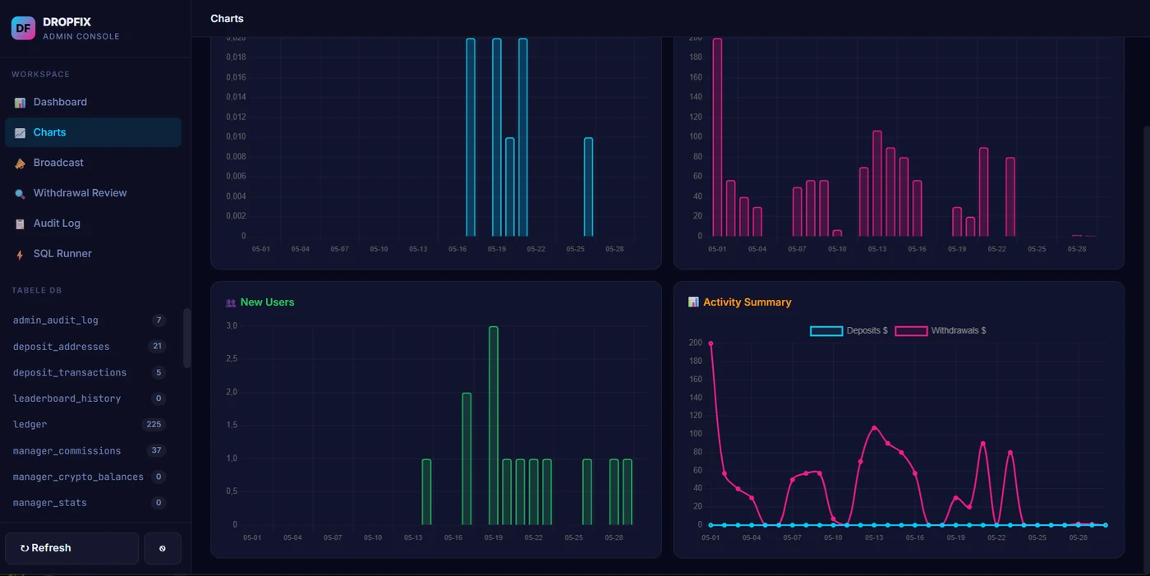Open the ledger table
The height and width of the screenshot is (576, 1150).
click(x=90, y=425)
